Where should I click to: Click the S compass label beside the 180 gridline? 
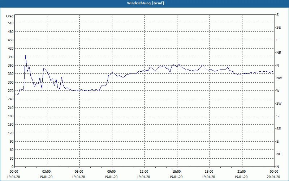coord(277,116)
